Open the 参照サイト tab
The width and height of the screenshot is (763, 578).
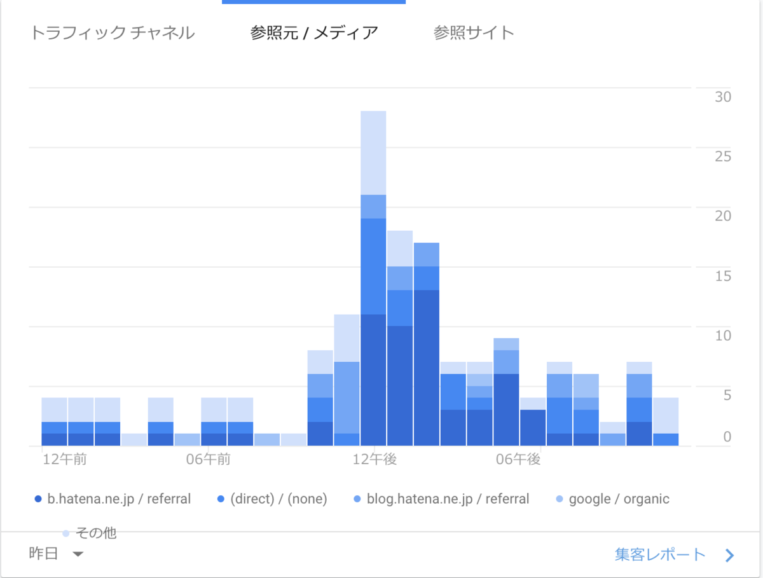pyautogui.click(x=474, y=32)
